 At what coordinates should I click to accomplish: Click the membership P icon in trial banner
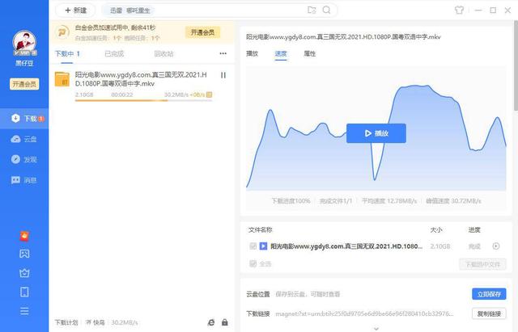pyautogui.click(x=62, y=32)
